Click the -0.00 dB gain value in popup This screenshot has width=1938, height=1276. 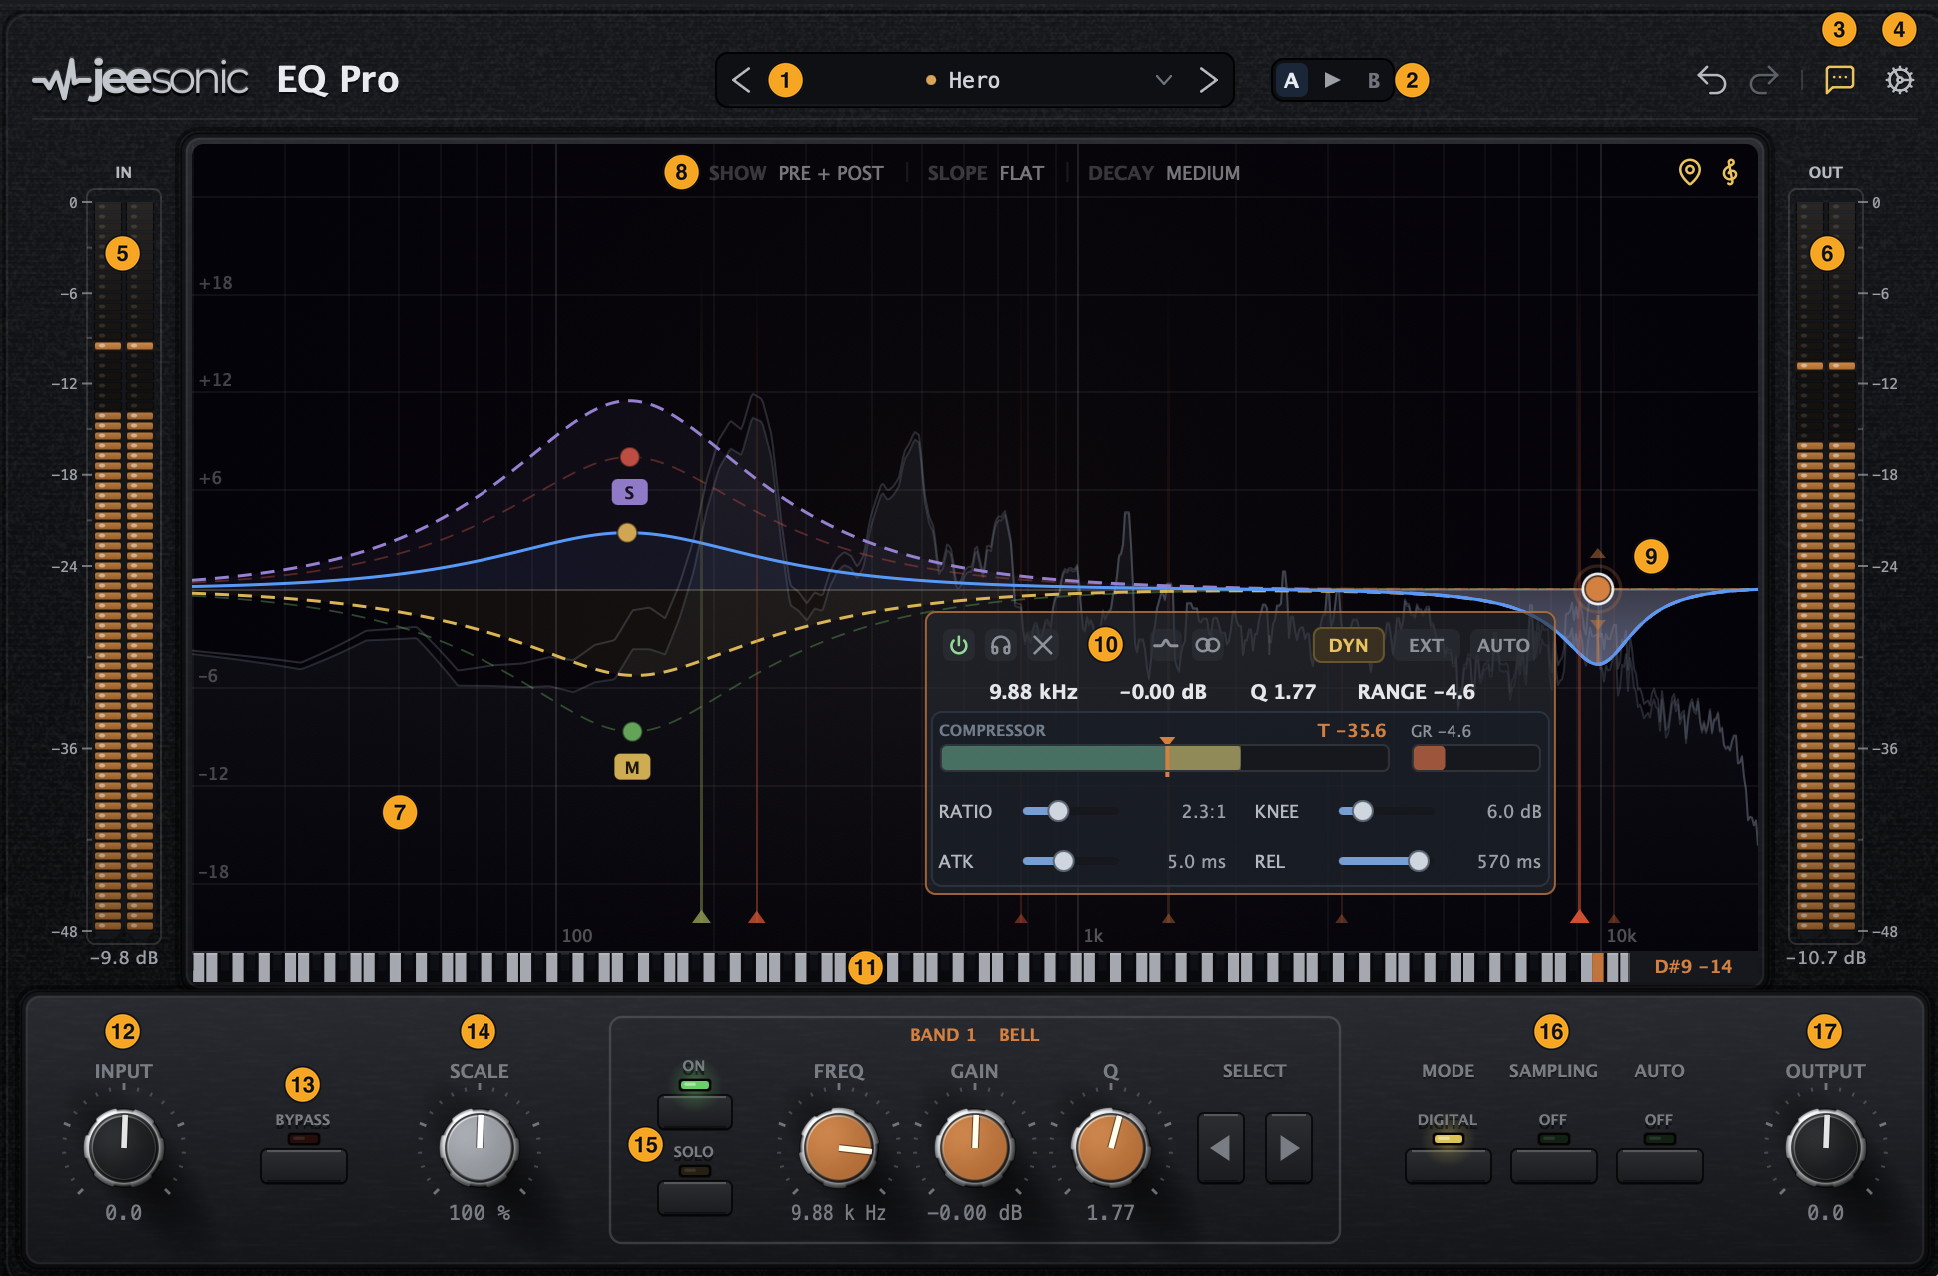point(1163,692)
